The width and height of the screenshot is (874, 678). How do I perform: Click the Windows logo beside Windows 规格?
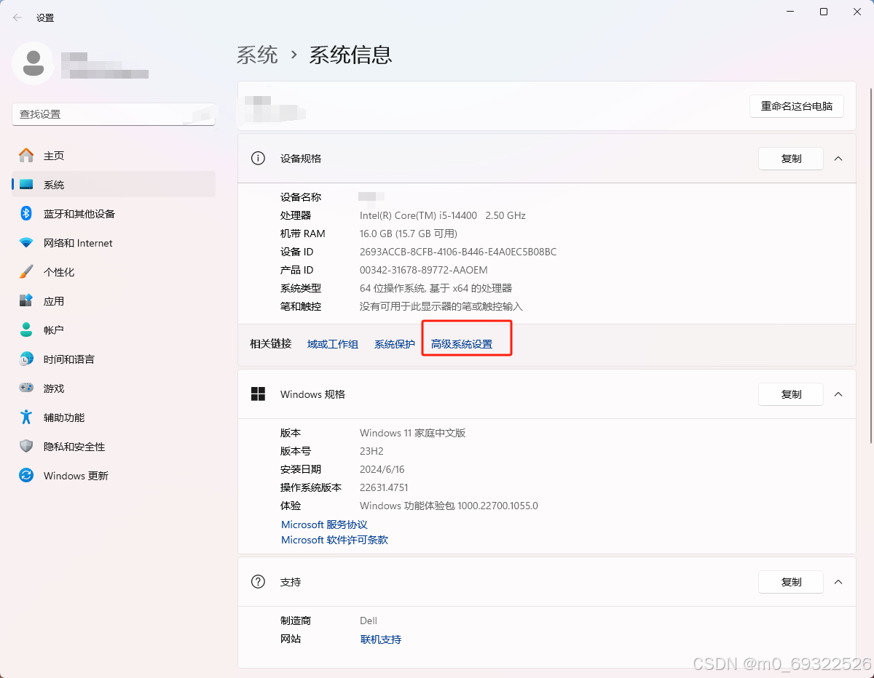(x=258, y=394)
